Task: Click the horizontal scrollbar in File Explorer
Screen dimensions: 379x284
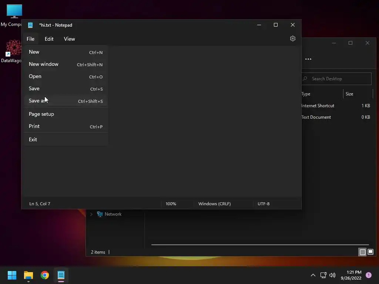Action: tap(260, 245)
